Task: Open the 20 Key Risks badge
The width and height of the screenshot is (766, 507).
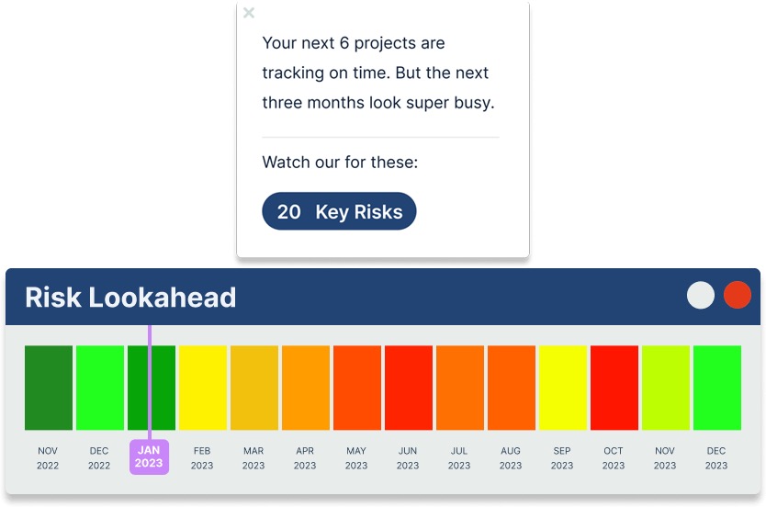Action: point(339,211)
